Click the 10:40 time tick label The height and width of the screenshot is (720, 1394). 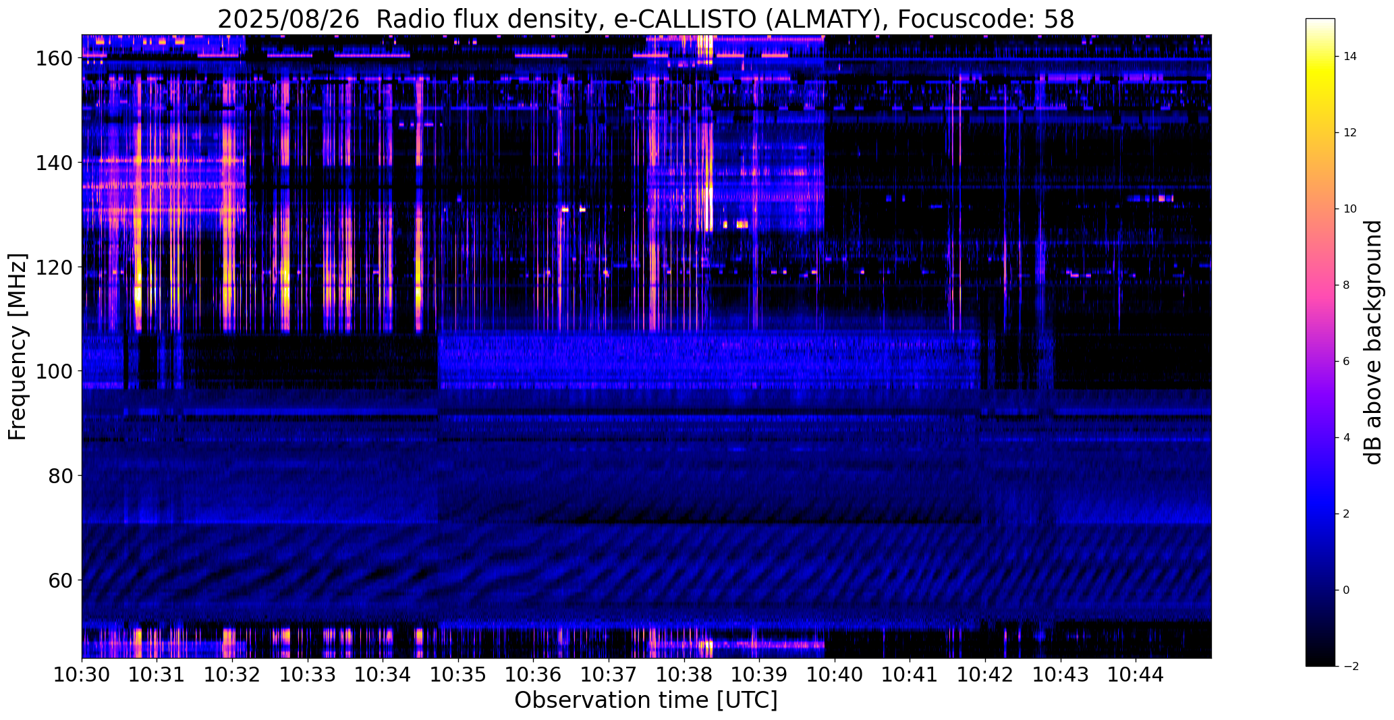pos(835,674)
